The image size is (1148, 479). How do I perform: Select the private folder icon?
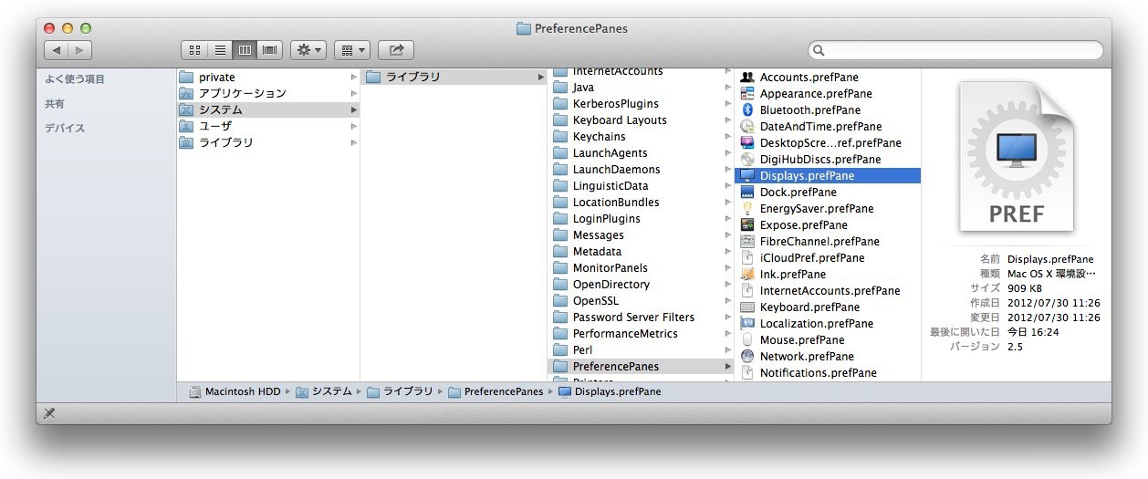(x=186, y=77)
